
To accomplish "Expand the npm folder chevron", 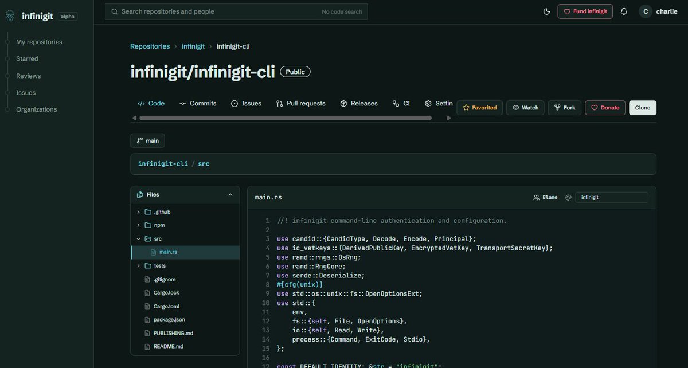I will 138,225.
